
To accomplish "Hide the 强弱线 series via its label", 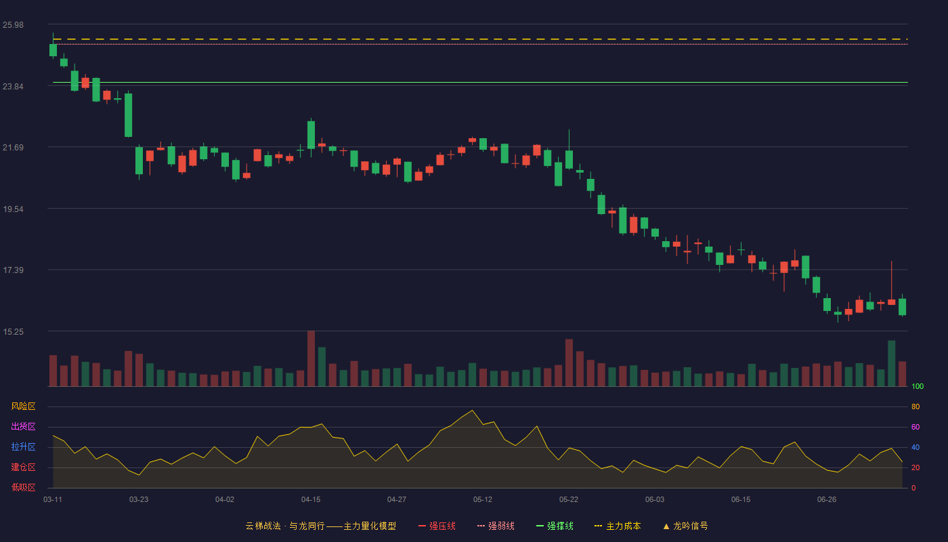I will click(x=501, y=526).
